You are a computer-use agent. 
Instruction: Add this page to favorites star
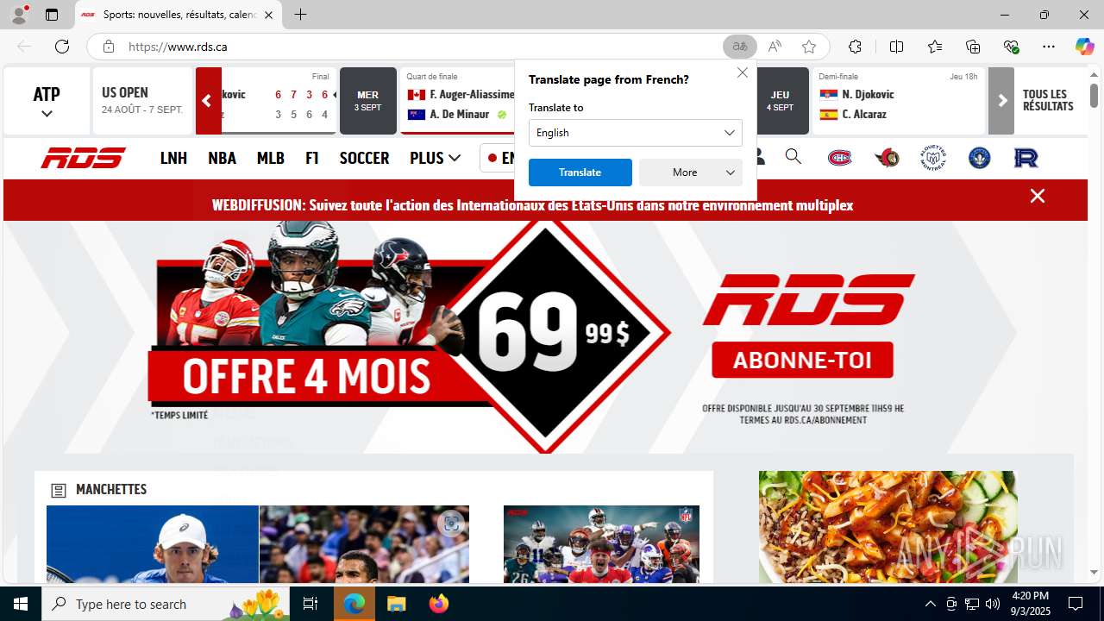[x=808, y=47]
